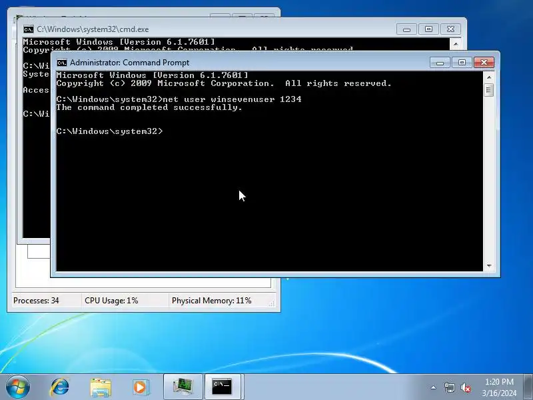Click the Task Manager resize grip corner
The image size is (533, 400).
tap(271, 303)
